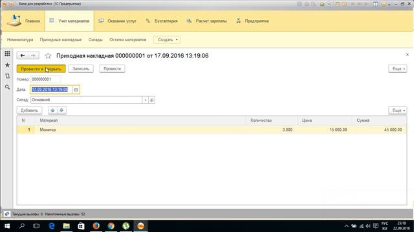Select Монитор cell in table
This screenshot has width=414, height=232.
tap(141, 130)
